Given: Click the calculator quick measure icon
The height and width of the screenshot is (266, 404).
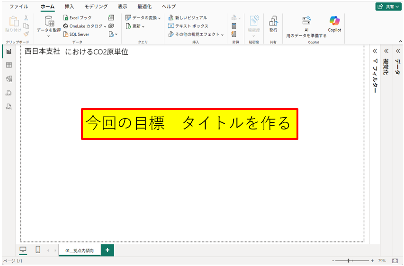Looking at the screenshot, I should click(234, 26).
